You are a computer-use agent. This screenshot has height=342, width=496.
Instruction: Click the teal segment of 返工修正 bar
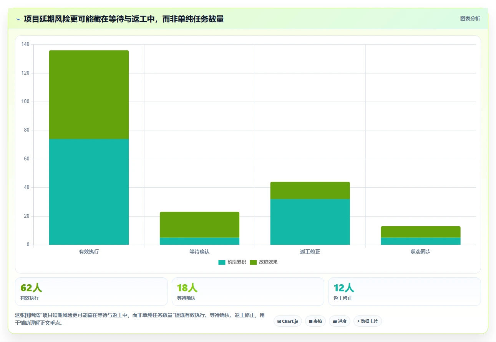pos(310,222)
